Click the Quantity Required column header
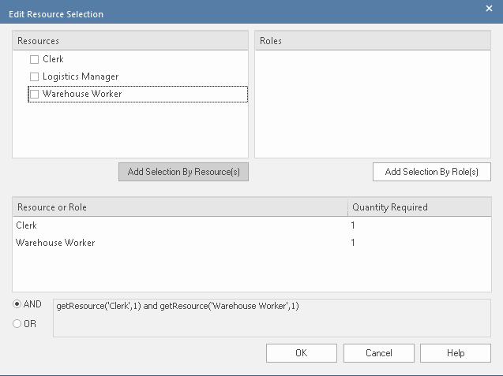This screenshot has width=503, height=376. tap(419, 207)
